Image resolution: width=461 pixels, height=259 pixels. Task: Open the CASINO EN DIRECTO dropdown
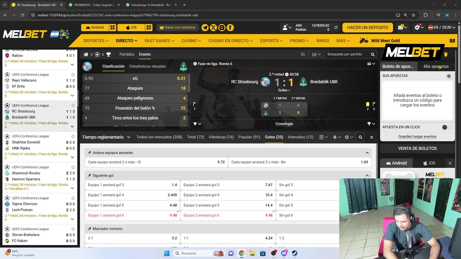(230, 41)
